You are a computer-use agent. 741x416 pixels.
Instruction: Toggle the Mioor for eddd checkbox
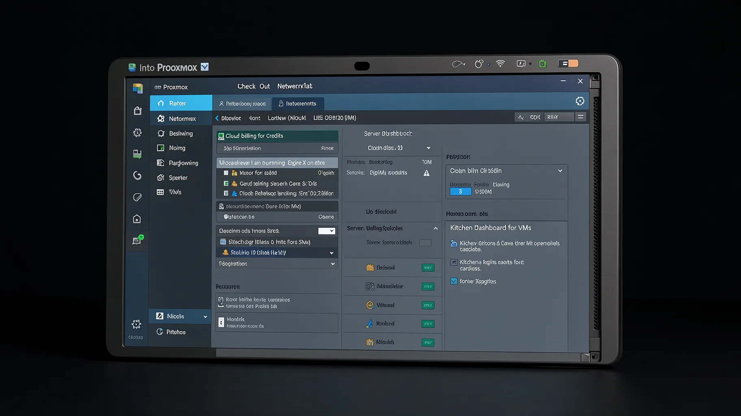click(x=226, y=173)
